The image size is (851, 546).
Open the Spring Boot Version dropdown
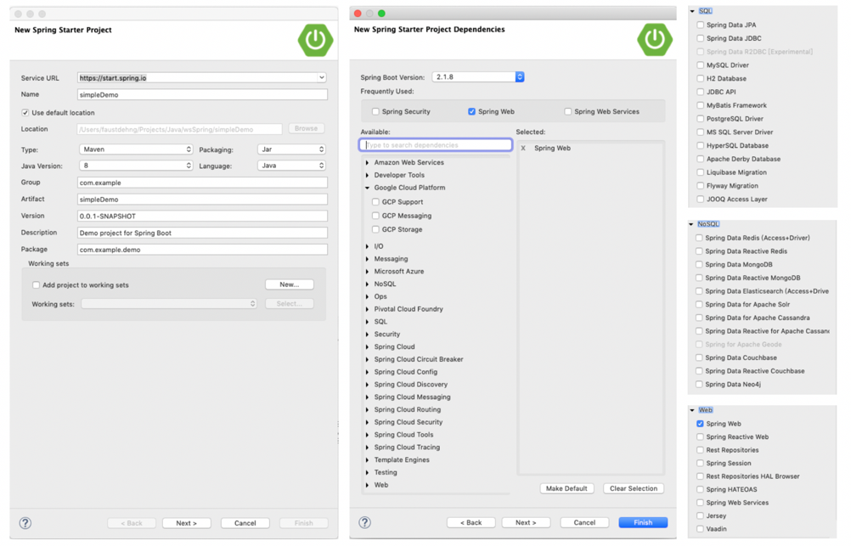tap(478, 77)
